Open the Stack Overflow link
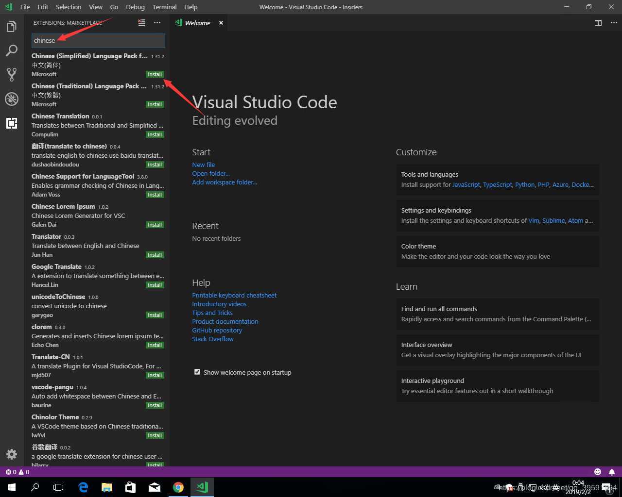Image resolution: width=622 pixels, height=497 pixels. click(213, 339)
